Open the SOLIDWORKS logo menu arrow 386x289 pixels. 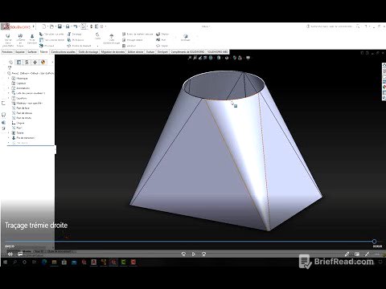(34, 26)
